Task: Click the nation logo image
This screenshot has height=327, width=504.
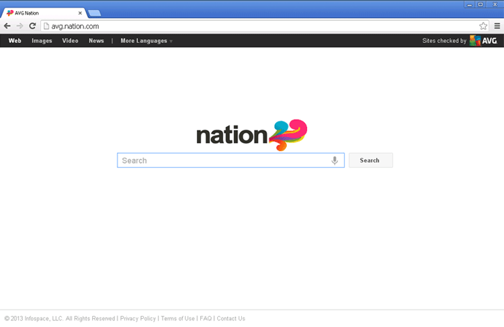Action: 251,134
